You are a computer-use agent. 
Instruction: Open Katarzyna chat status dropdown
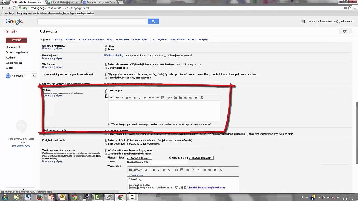18,76
